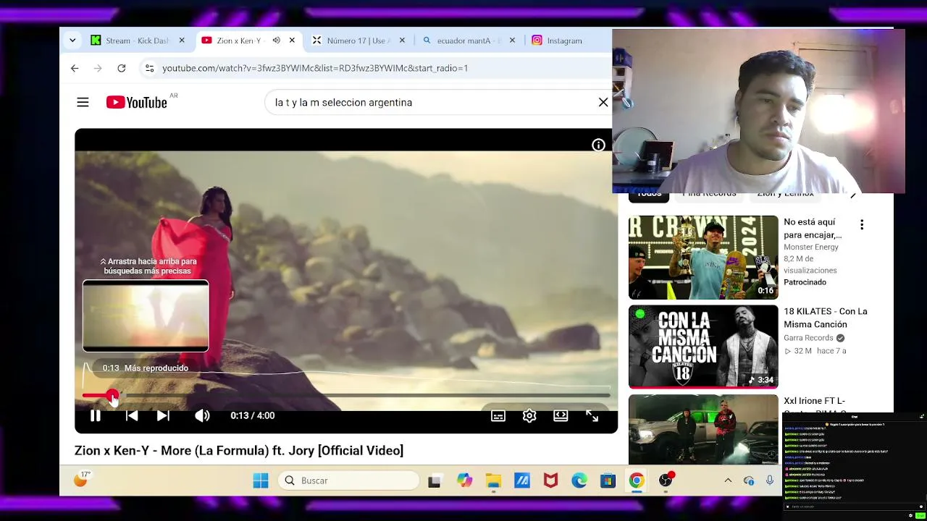
Task: Open the YouTube hamburger guide menu
Action: coord(83,103)
